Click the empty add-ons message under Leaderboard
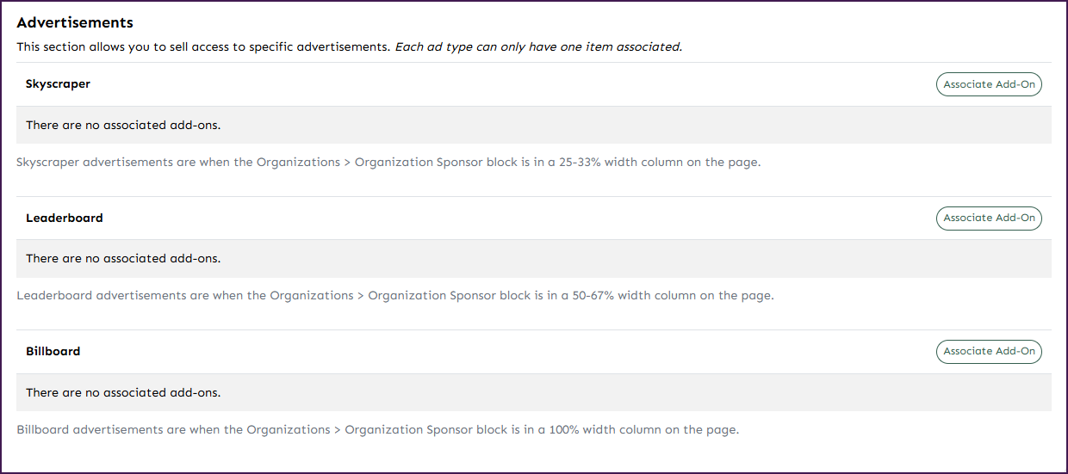1068x474 pixels. 123,259
